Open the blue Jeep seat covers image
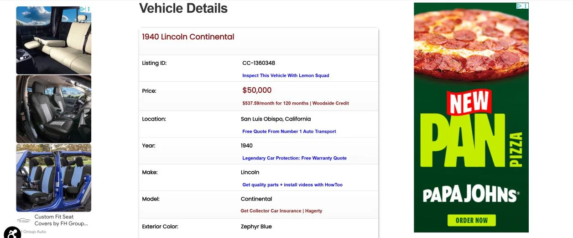This screenshot has width=573, height=238. point(54,178)
